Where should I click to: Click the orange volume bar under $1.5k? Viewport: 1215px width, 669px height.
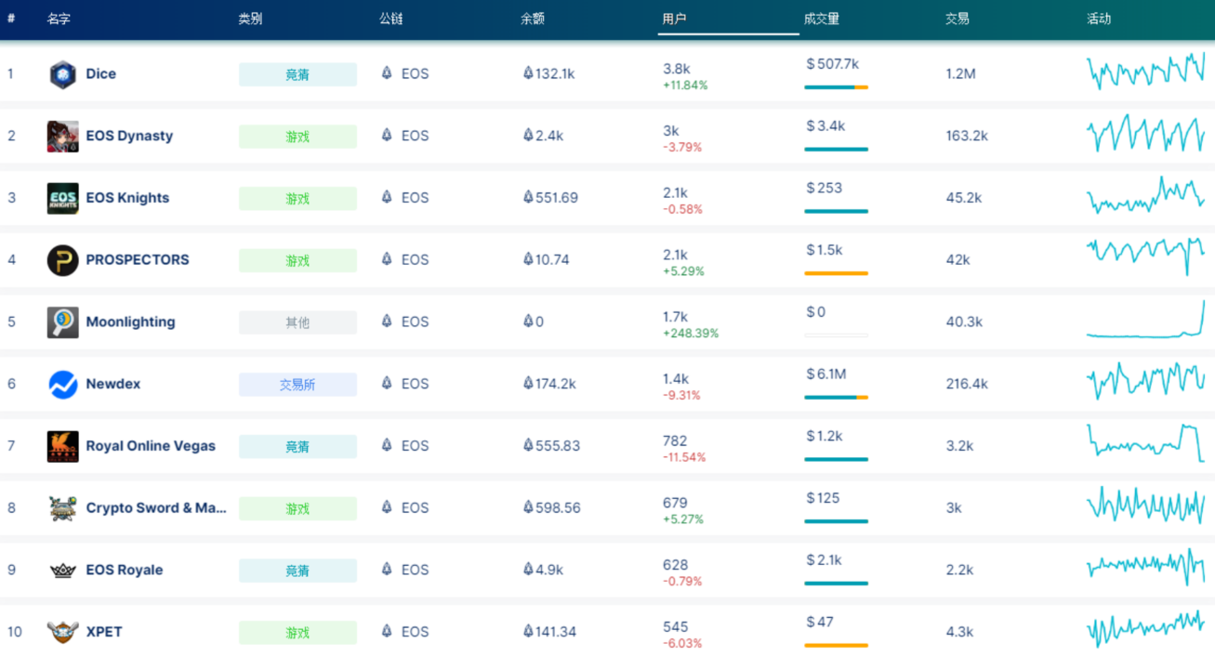coord(836,273)
